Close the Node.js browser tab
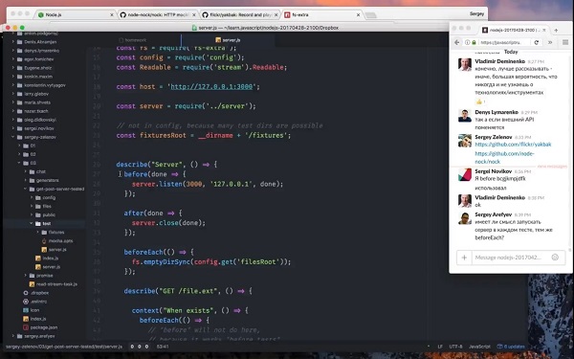Viewport: 574px width, 359px height. click(x=112, y=15)
